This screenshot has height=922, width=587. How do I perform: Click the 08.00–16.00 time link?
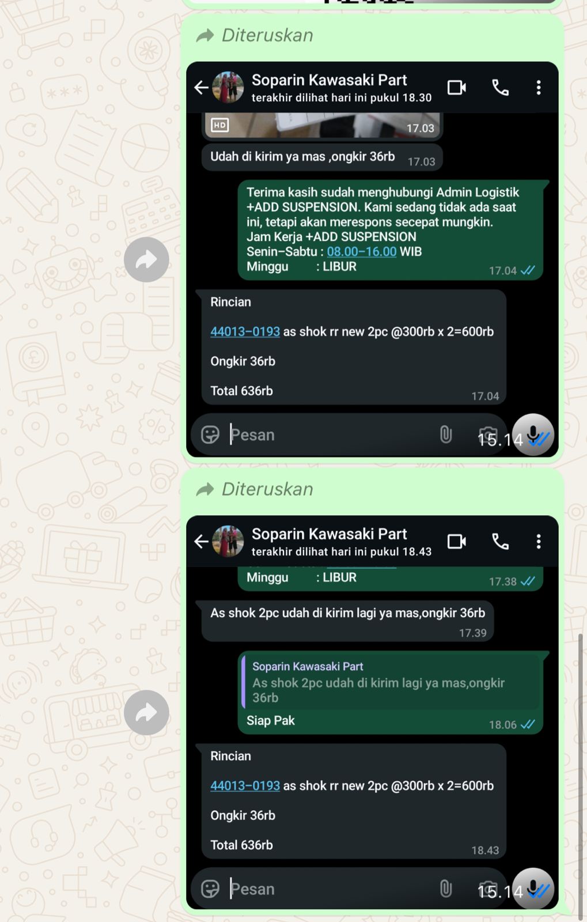tap(362, 252)
